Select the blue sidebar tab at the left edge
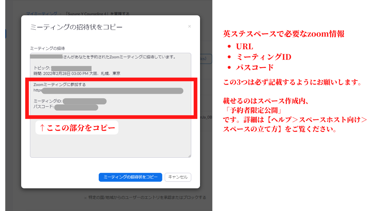Viewport: 376px width, 211px height. [6, 34]
